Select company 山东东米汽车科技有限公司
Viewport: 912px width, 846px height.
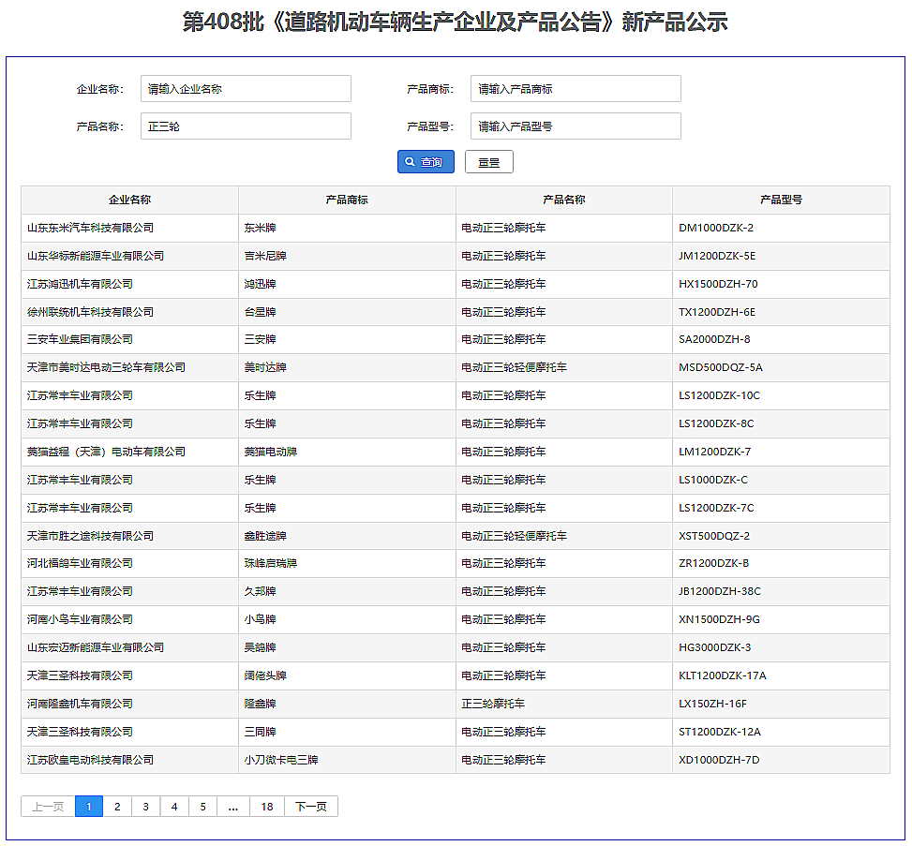(90, 228)
